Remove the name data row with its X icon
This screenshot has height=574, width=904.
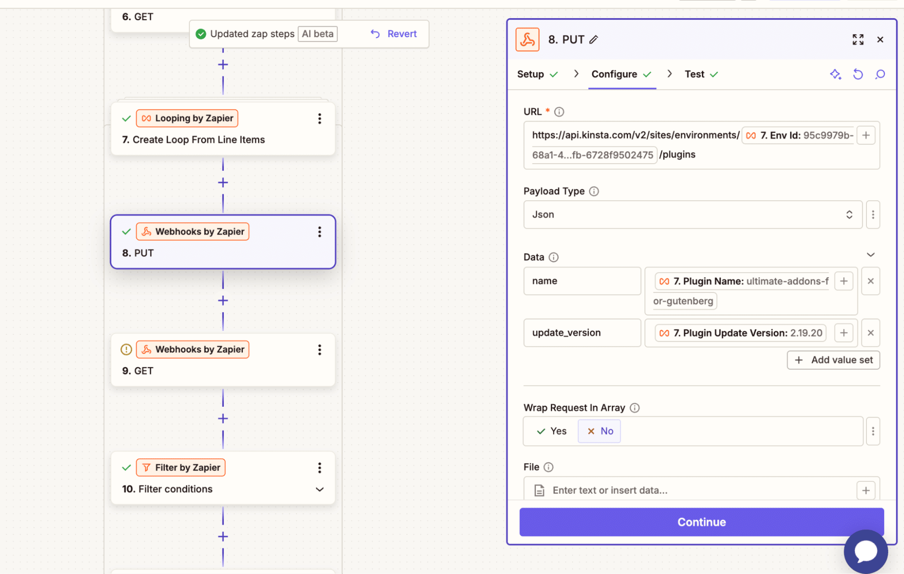click(x=871, y=281)
